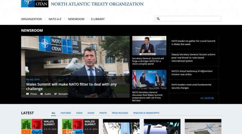
Task: Open the ORGANIZATION menu
Action: point(31,19)
